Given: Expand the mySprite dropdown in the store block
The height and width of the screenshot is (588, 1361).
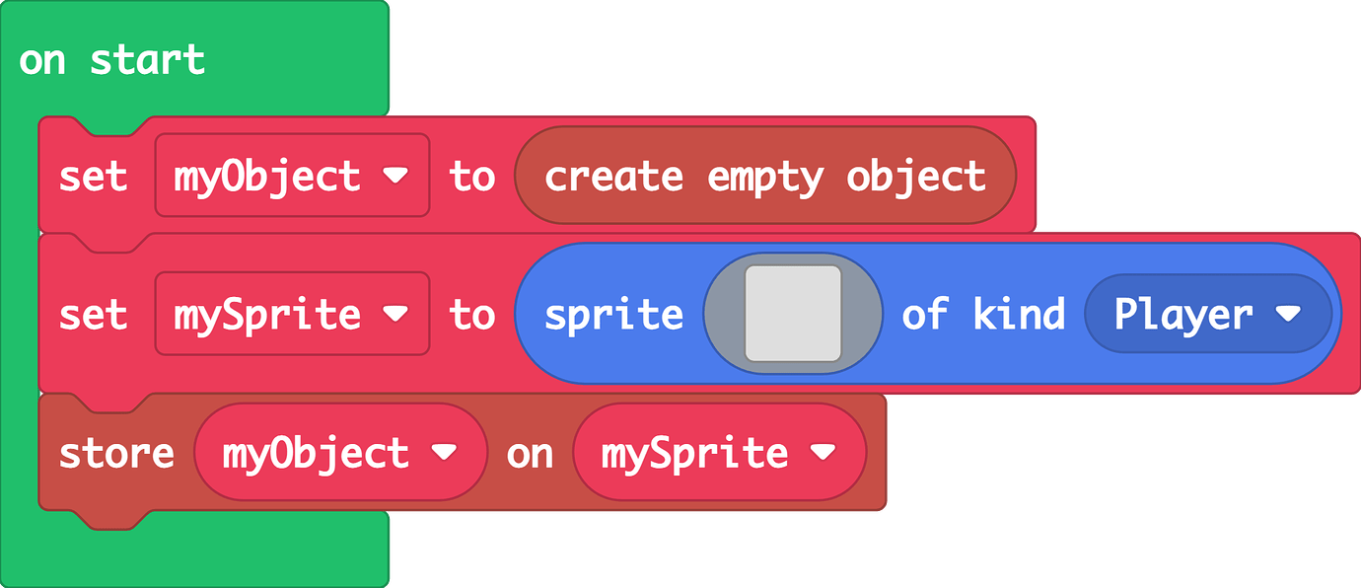Looking at the screenshot, I should coord(826,452).
